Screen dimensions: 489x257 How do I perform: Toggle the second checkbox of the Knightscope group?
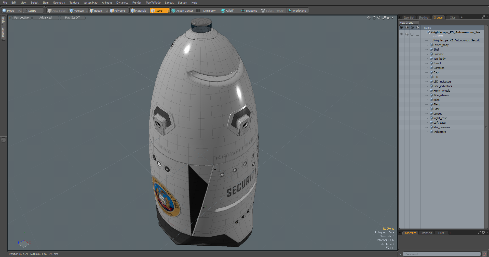(418, 34)
